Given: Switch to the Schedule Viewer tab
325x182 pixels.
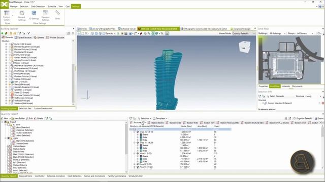Looking at the screenshot, I should pos(126,29).
